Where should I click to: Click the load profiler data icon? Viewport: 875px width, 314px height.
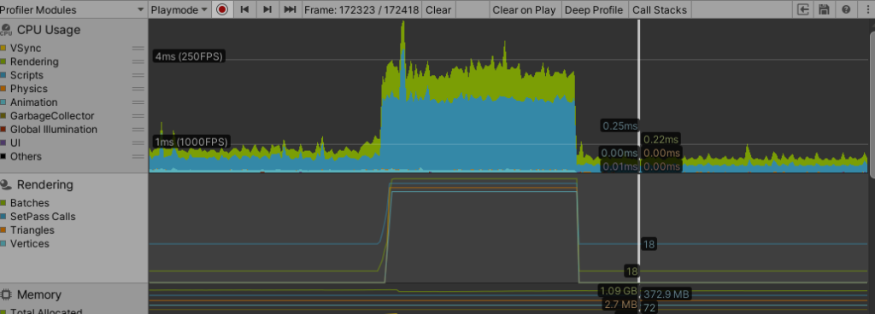click(803, 9)
